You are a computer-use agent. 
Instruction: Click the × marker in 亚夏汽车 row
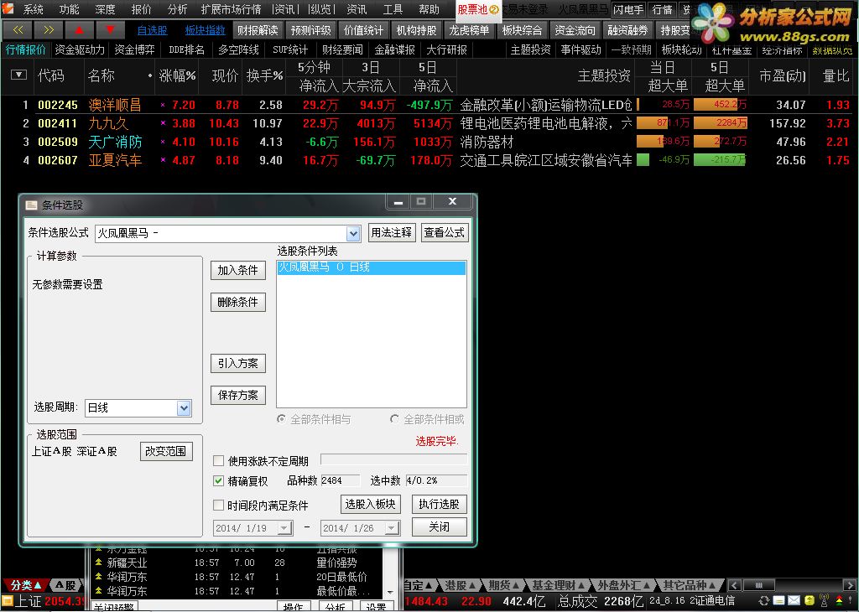click(163, 160)
